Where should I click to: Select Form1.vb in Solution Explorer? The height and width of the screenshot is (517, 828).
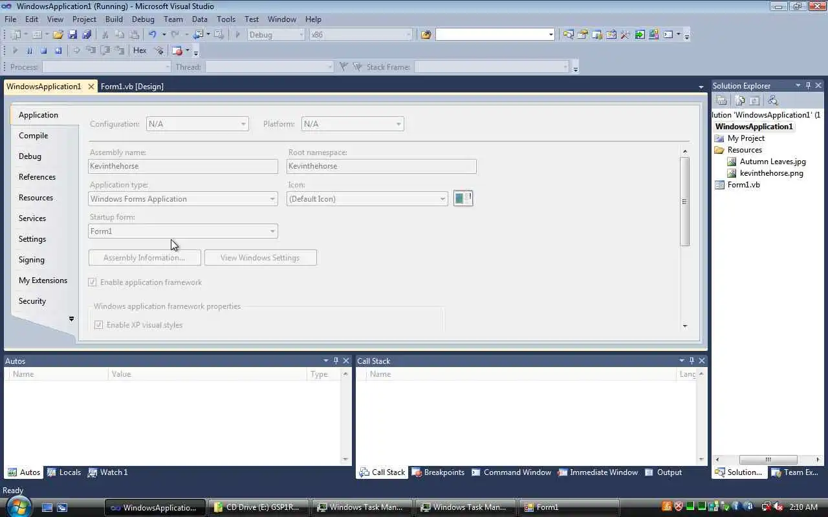click(743, 185)
